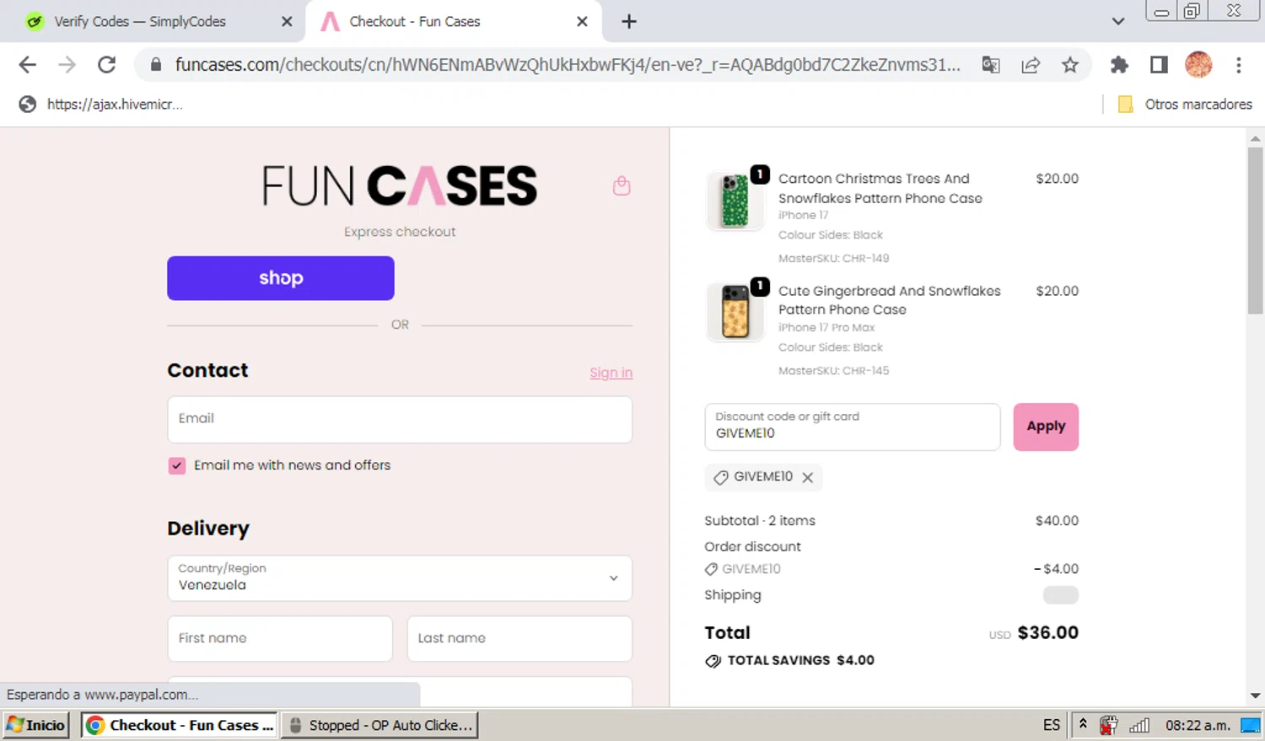Focus the First name field
Viewport: 1265px width, 741px height.
coord(280,639)
